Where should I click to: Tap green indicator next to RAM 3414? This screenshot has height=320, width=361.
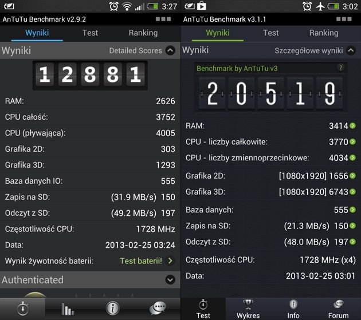pos(352,126)
